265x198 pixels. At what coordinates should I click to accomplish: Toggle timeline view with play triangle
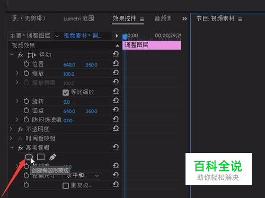point(117,36)
